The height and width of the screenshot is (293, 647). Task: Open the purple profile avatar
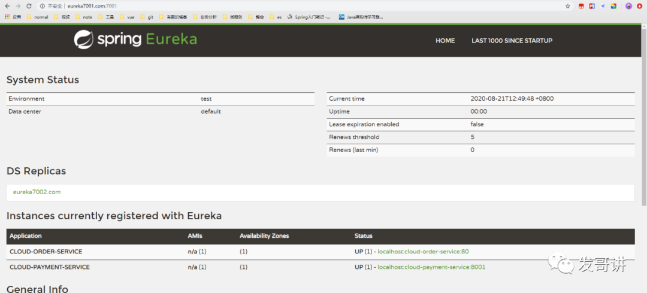(628, 6)
